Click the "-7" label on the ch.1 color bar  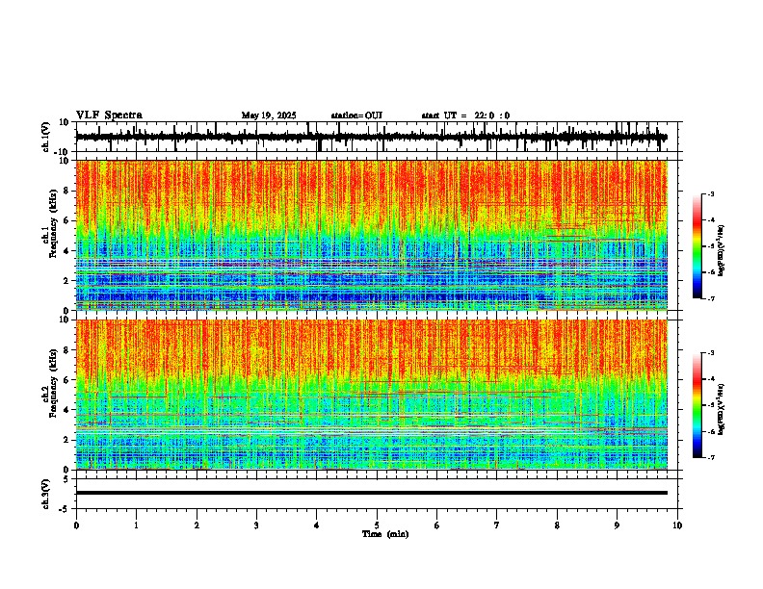click(710, 298)
